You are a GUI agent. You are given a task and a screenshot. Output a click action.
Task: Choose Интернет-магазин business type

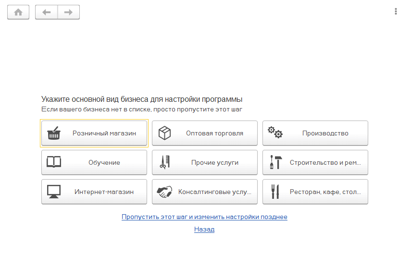point(94,192)
